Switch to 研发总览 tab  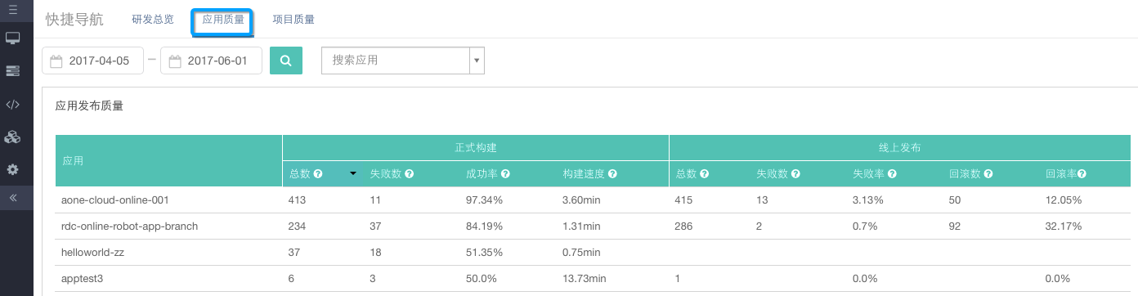click(153, 20)
